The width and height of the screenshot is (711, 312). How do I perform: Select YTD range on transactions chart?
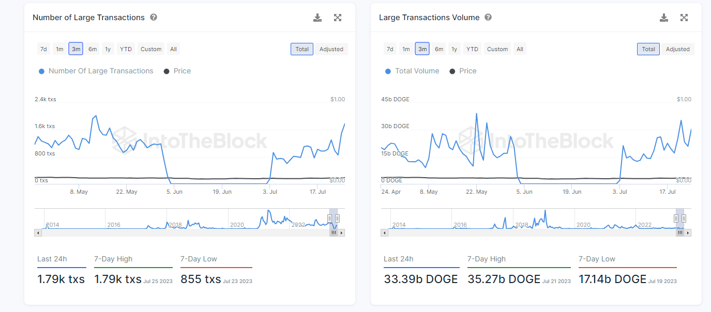coord(125,49)
